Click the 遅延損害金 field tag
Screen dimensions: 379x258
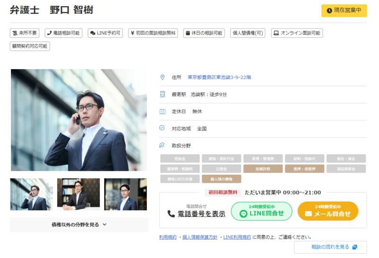coord(346,169)
